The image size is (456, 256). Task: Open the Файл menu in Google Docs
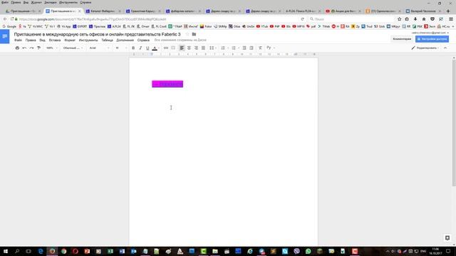(18, 40)
